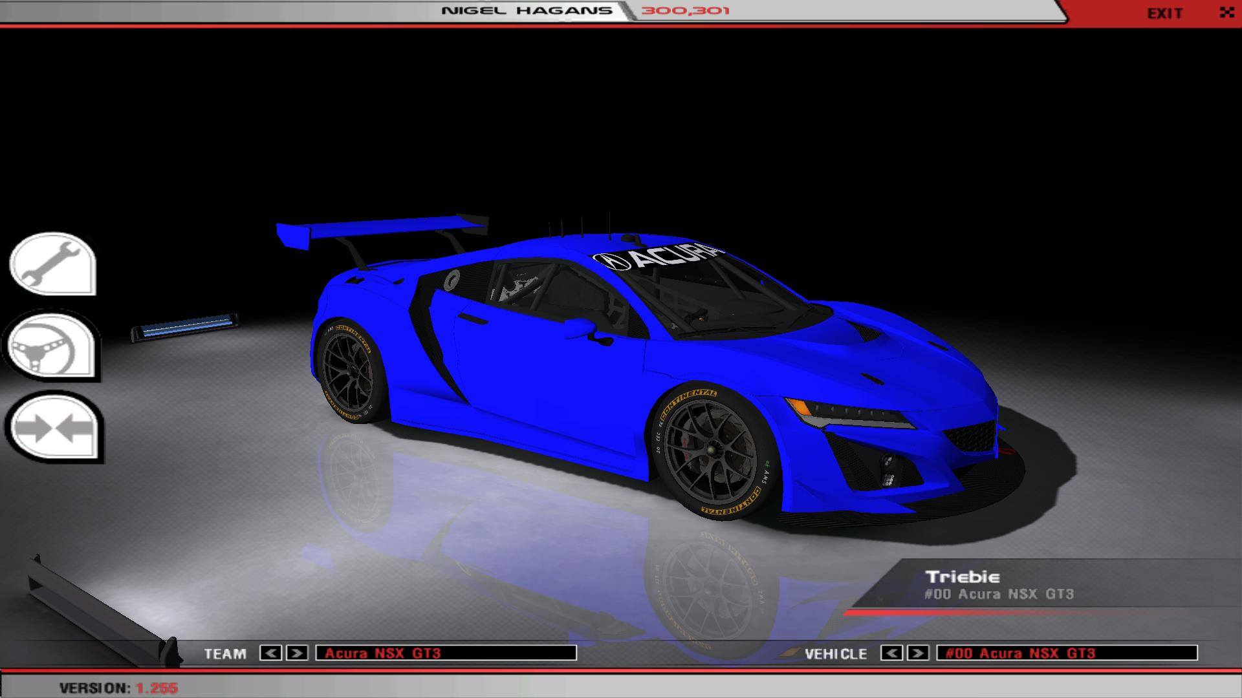Click the Acura NSX GT3 team field
1242x698 pixels.
446,653
